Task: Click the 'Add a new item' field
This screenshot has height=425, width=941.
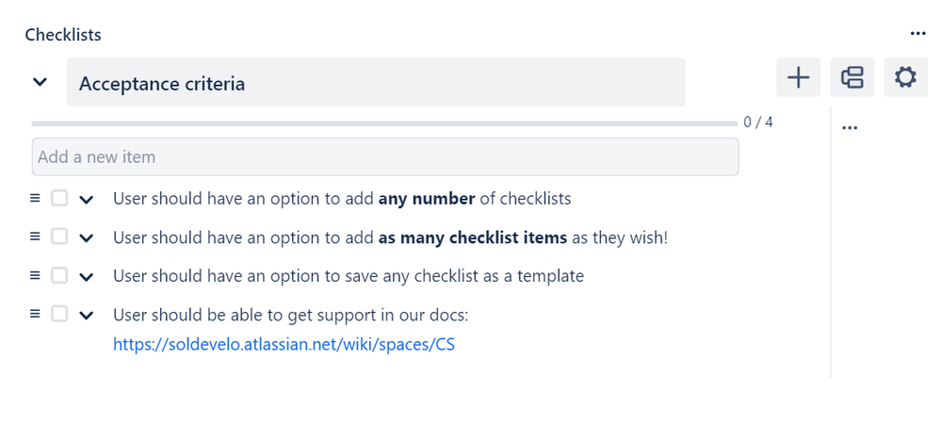Action: [x=385, y=156]
